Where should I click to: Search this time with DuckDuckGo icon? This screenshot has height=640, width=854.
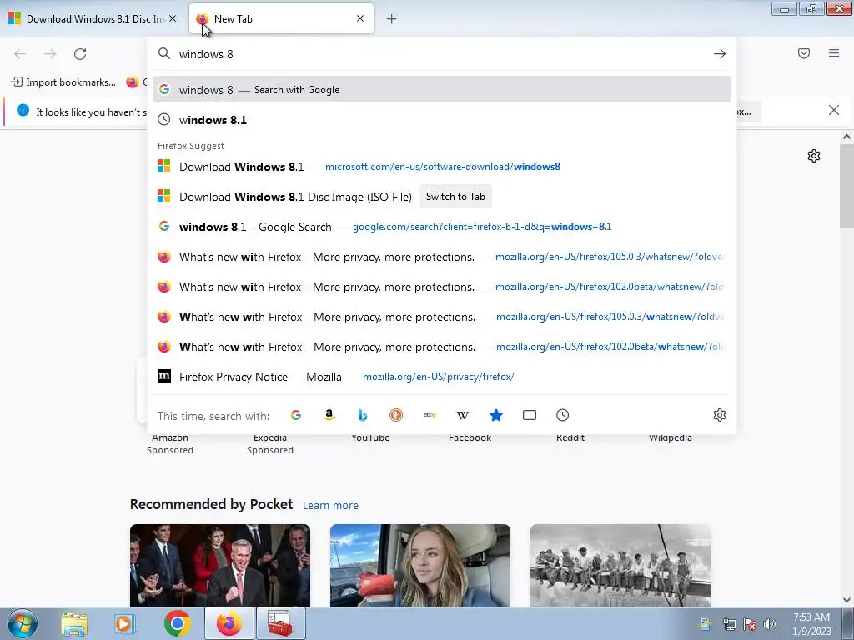(x=396, y=415)
